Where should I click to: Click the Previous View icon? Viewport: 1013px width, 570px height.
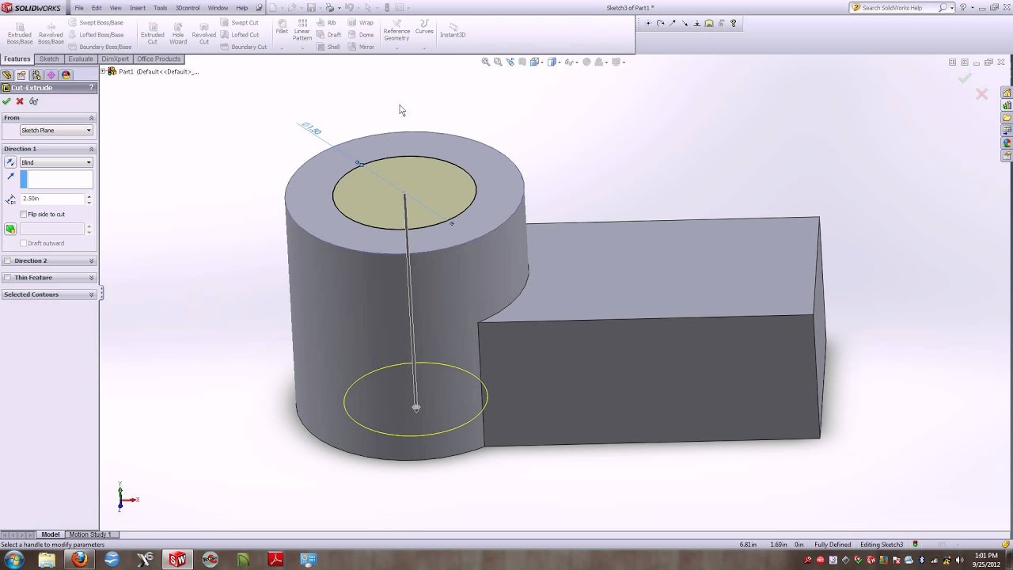tap(510, 62)
